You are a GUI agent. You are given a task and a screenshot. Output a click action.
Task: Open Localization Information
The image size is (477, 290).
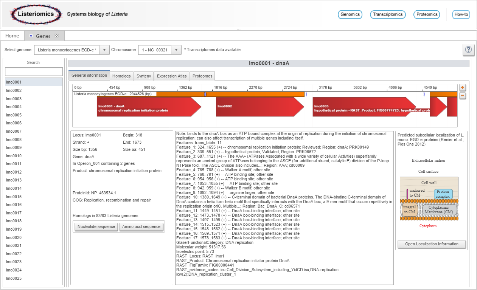(x=432, y=244)
